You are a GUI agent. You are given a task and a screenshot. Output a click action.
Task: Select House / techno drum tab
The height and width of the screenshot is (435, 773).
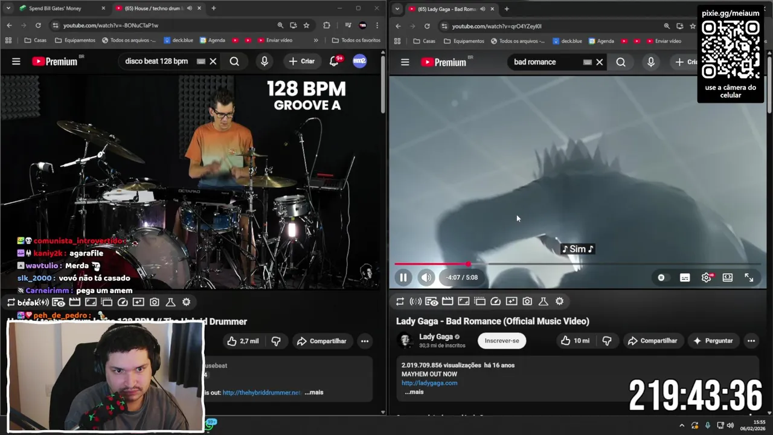pyautogui.click(x=157, y=8)
